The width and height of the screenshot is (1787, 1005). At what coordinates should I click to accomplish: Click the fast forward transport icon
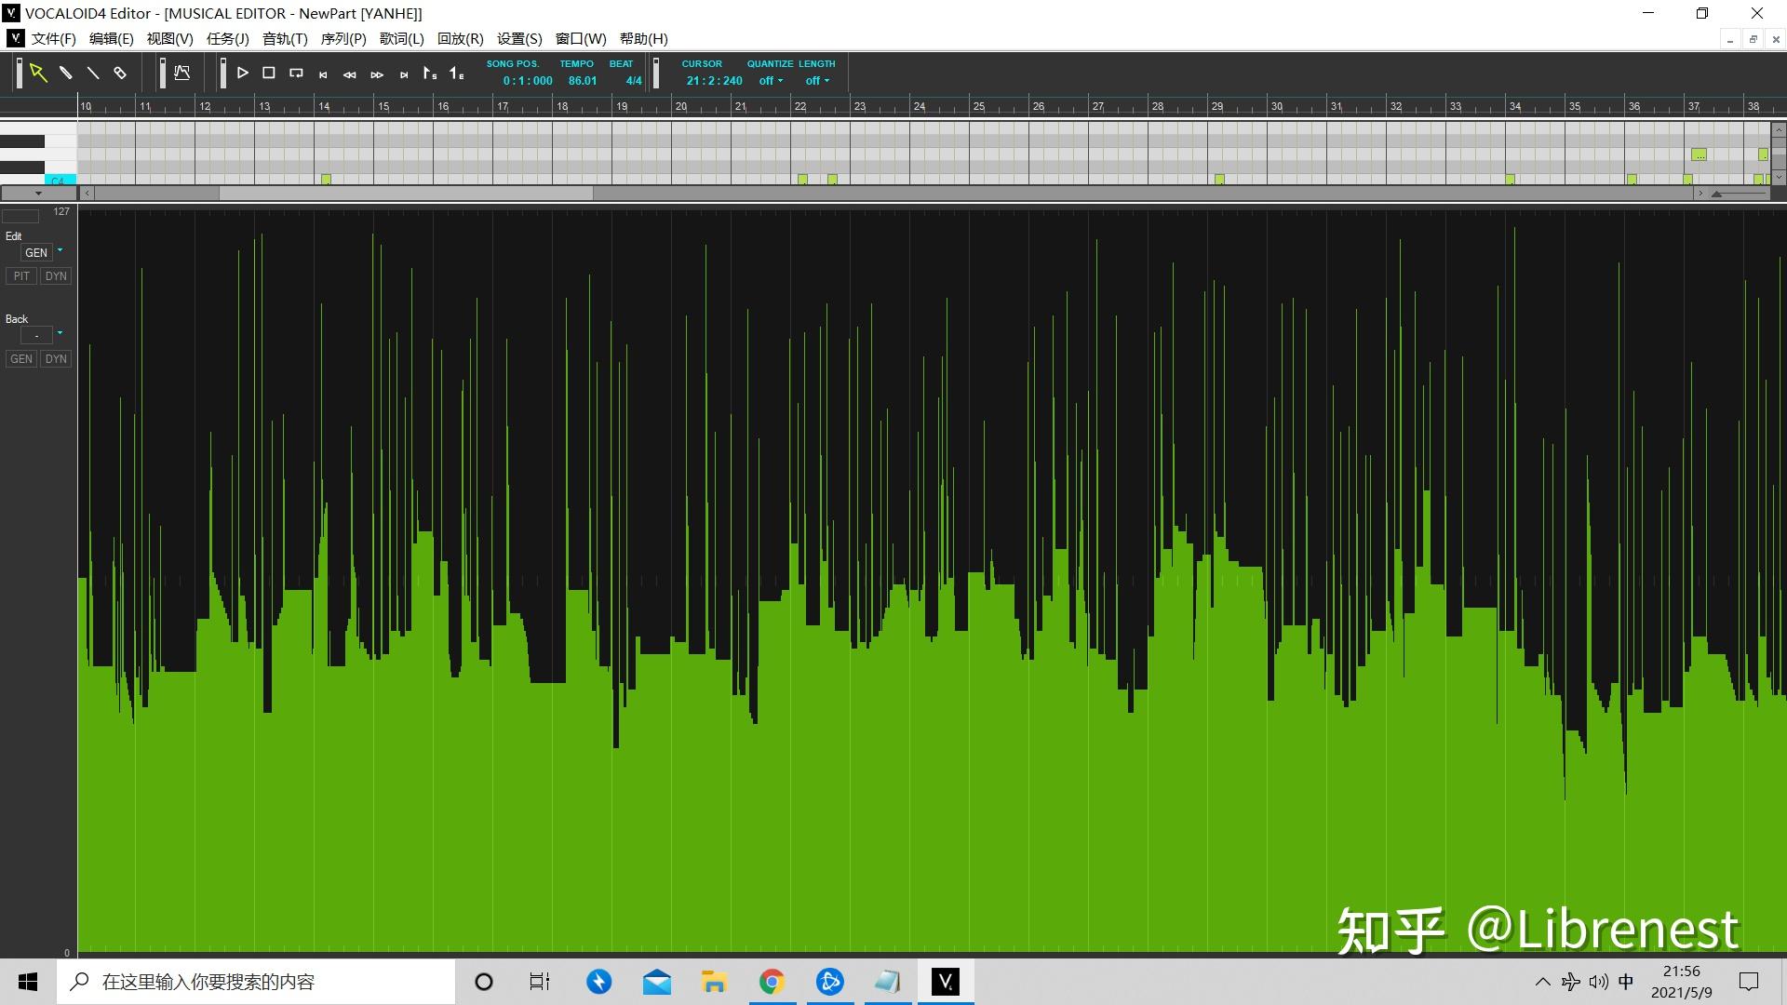[377, 74]
